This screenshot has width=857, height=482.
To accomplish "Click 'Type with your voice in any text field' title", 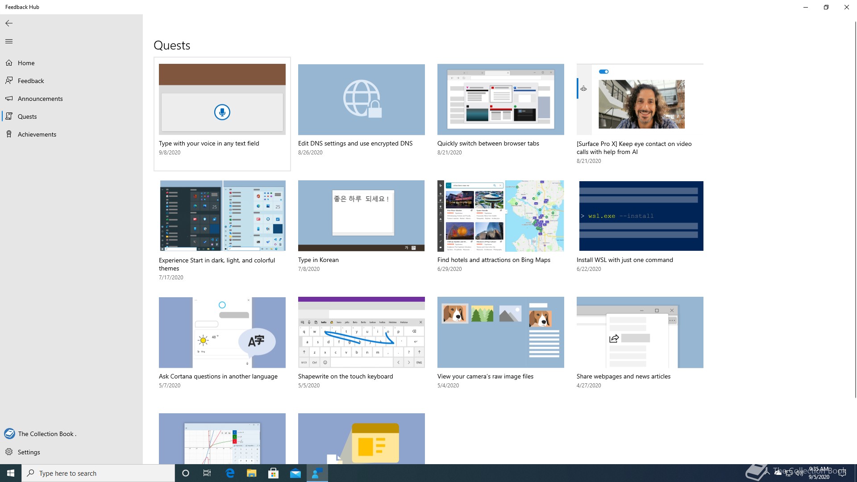I will [209, 143].
